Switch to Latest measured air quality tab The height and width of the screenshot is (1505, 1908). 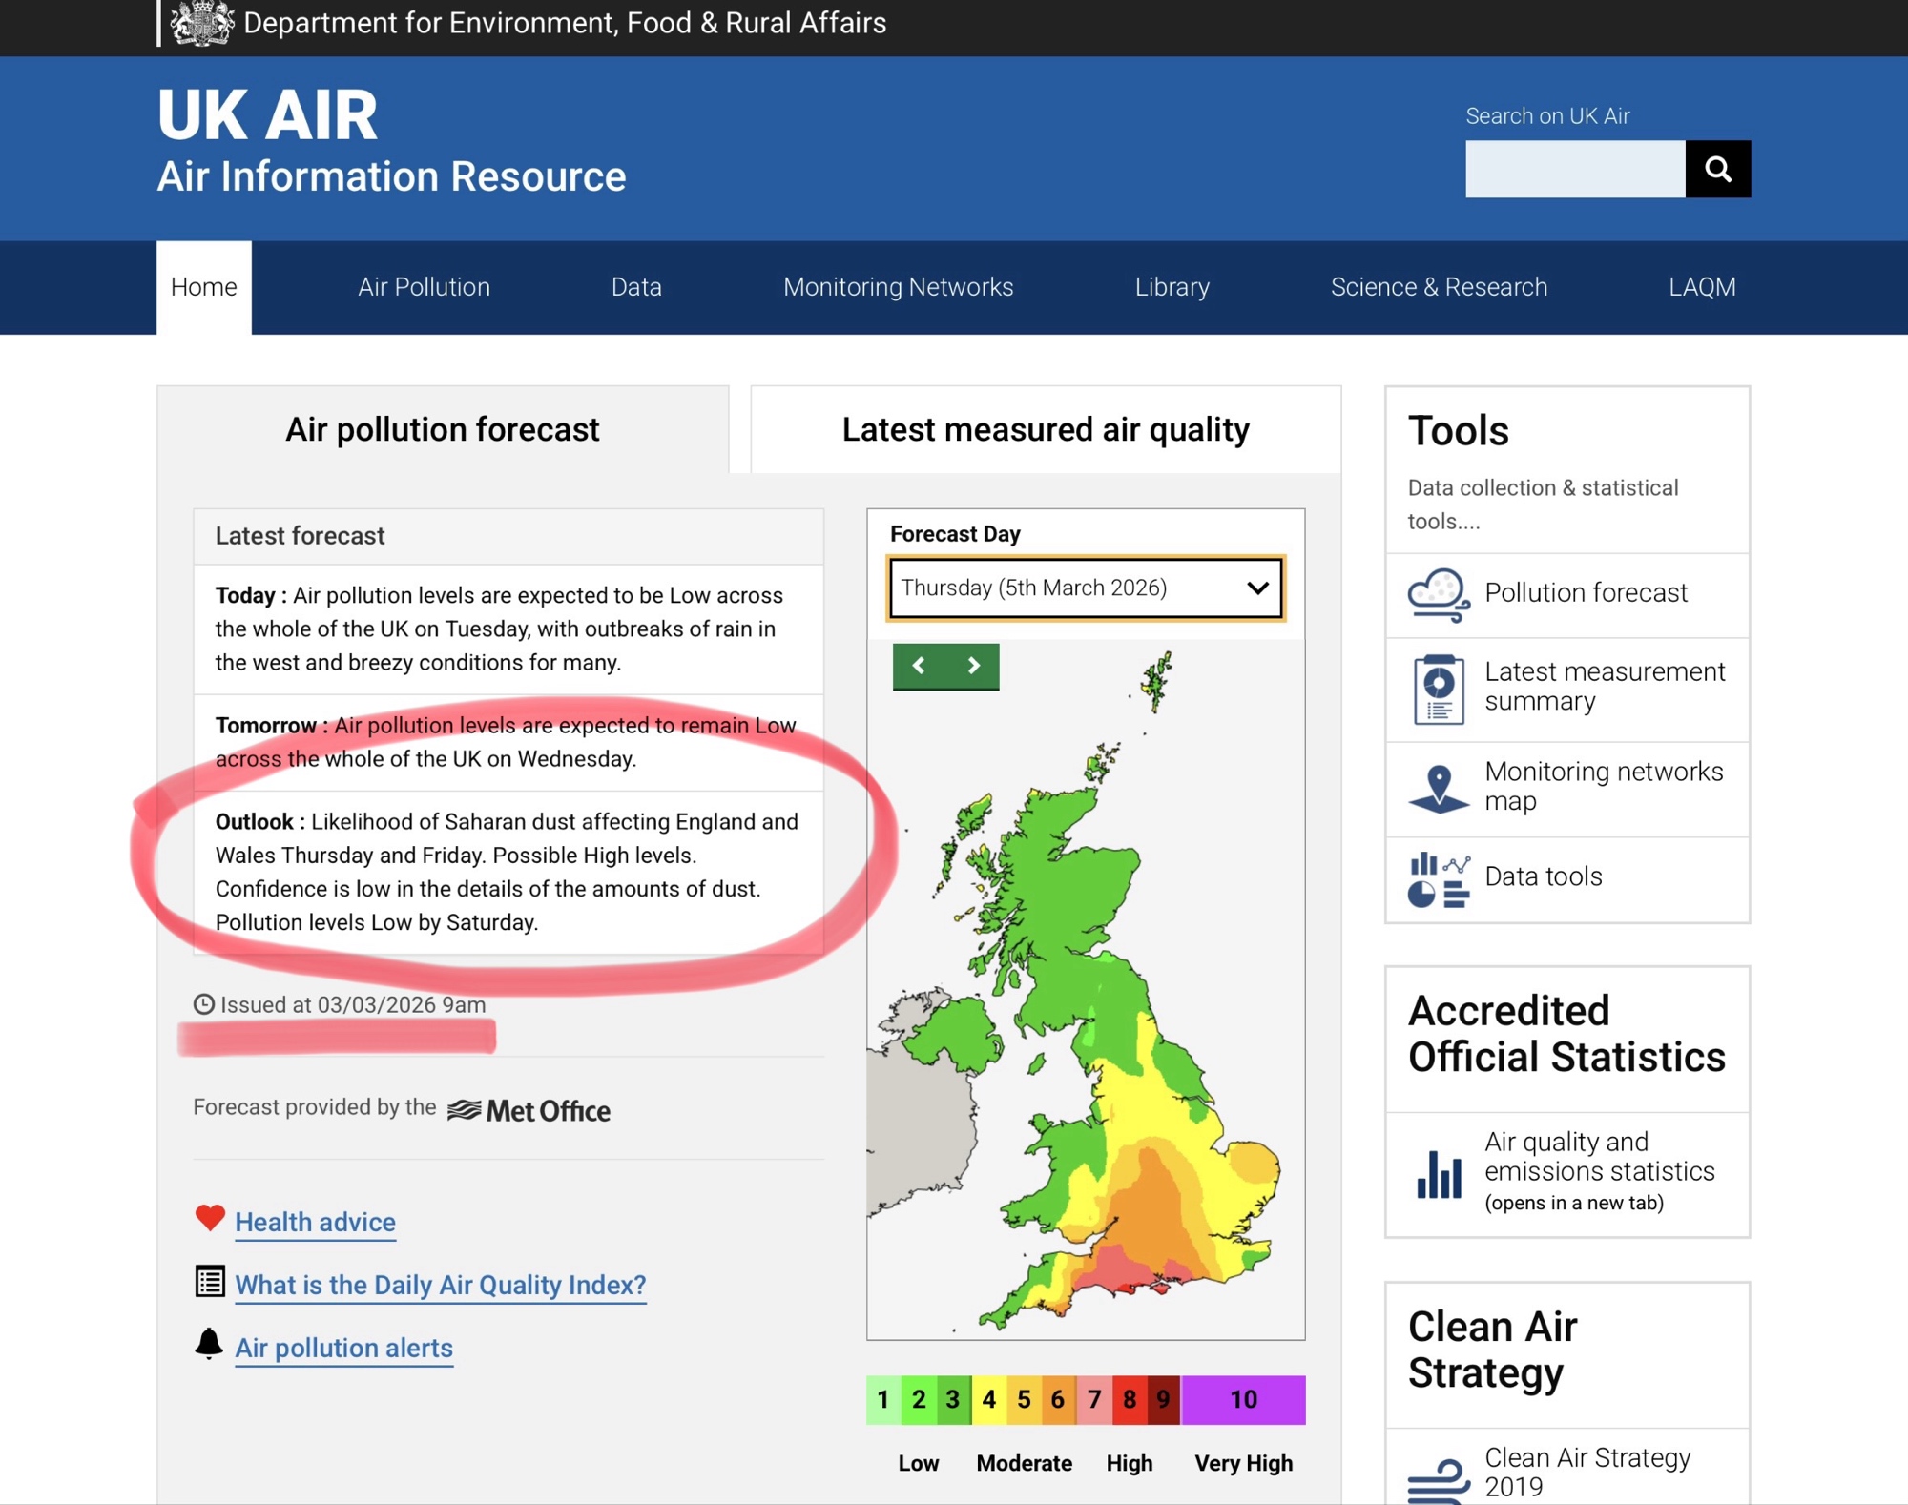[1045, 430]
